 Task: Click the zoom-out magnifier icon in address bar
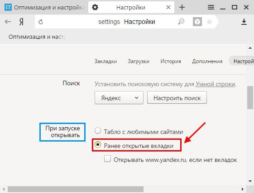181,22
